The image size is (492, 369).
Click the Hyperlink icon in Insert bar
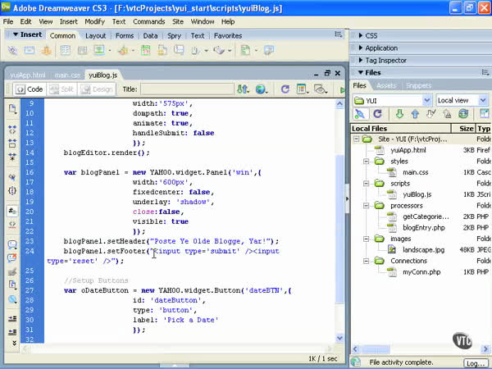(x=13, y=51)
